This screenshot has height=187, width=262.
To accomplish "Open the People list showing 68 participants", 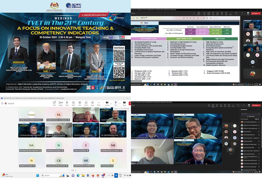I will pyautogui.click(x=61, y=103).
